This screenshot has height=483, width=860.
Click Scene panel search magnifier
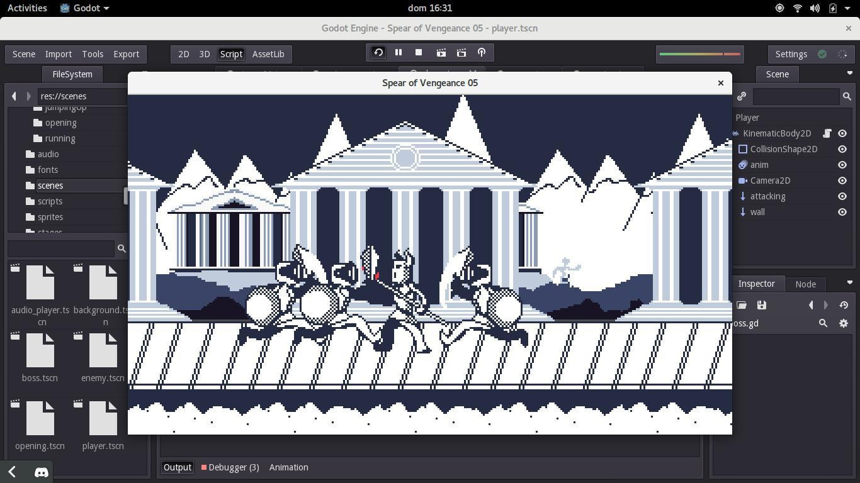[x=847, y=96]
